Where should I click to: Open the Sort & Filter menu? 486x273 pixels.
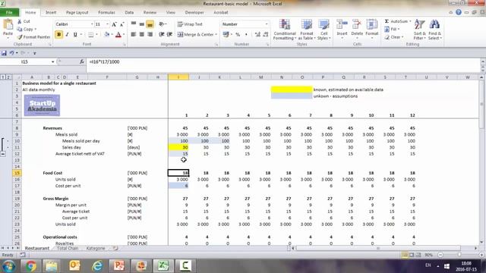(x=419, y=30)
